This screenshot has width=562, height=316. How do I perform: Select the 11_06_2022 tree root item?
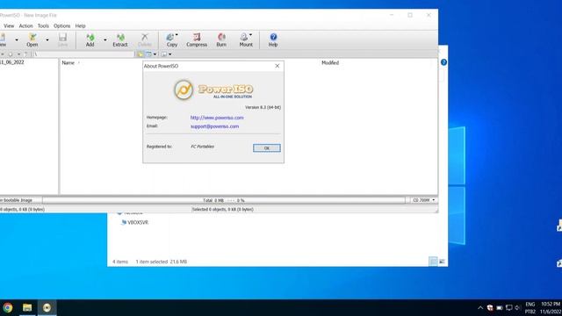point(12,62)
